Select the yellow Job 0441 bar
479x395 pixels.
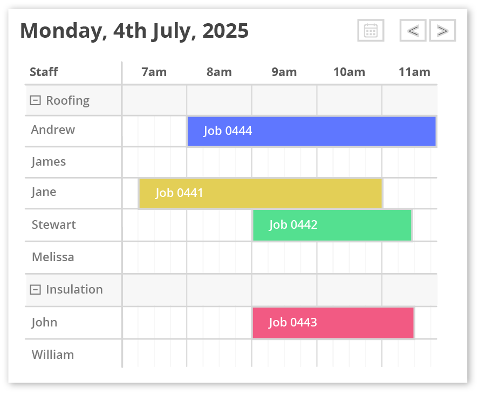click(260, 193)
